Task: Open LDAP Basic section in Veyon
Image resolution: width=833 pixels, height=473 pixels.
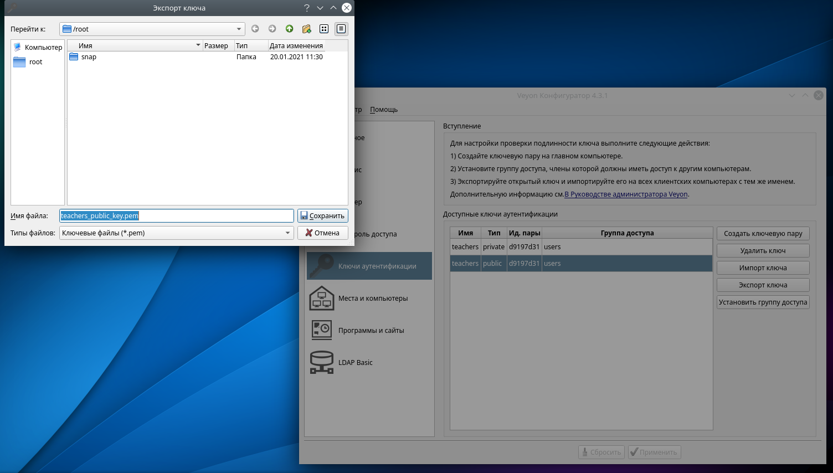Action: point(369,362)
